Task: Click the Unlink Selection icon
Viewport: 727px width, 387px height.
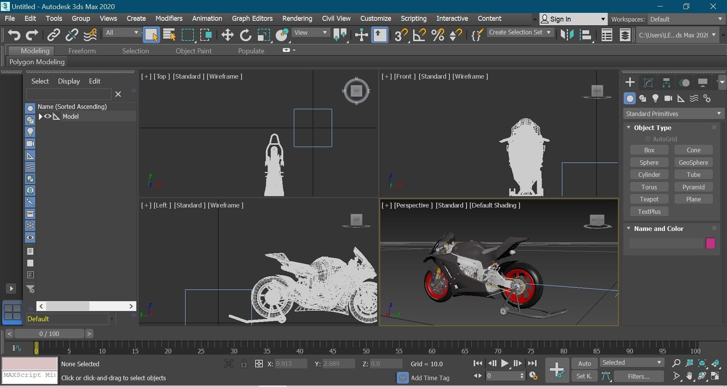Action: [x=72, y=35]
